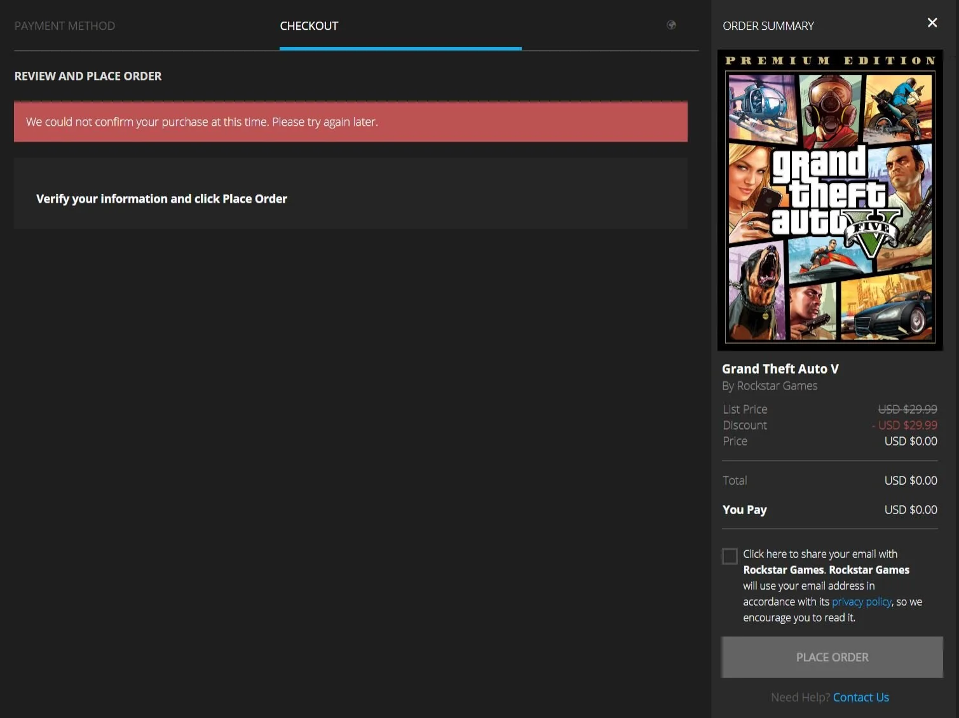
Task: Close the order summary with X
Action: tap(932, 23)
